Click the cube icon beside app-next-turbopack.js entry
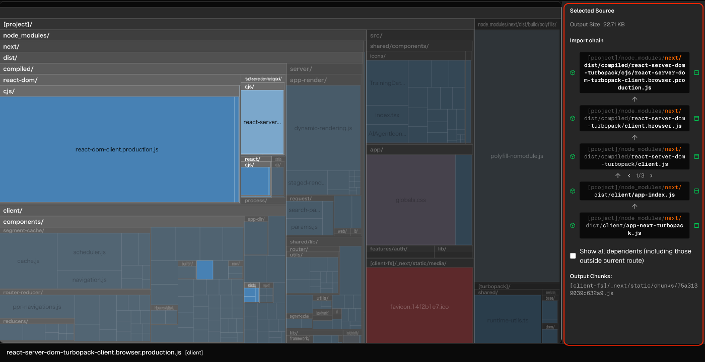This screenshot has width=705, height=362. (573, 225)
